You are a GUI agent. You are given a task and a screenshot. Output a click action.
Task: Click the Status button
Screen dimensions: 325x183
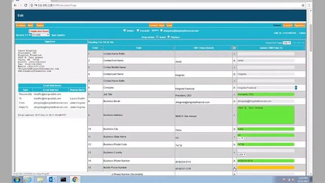pyautogui.click(x=40, y=25)
